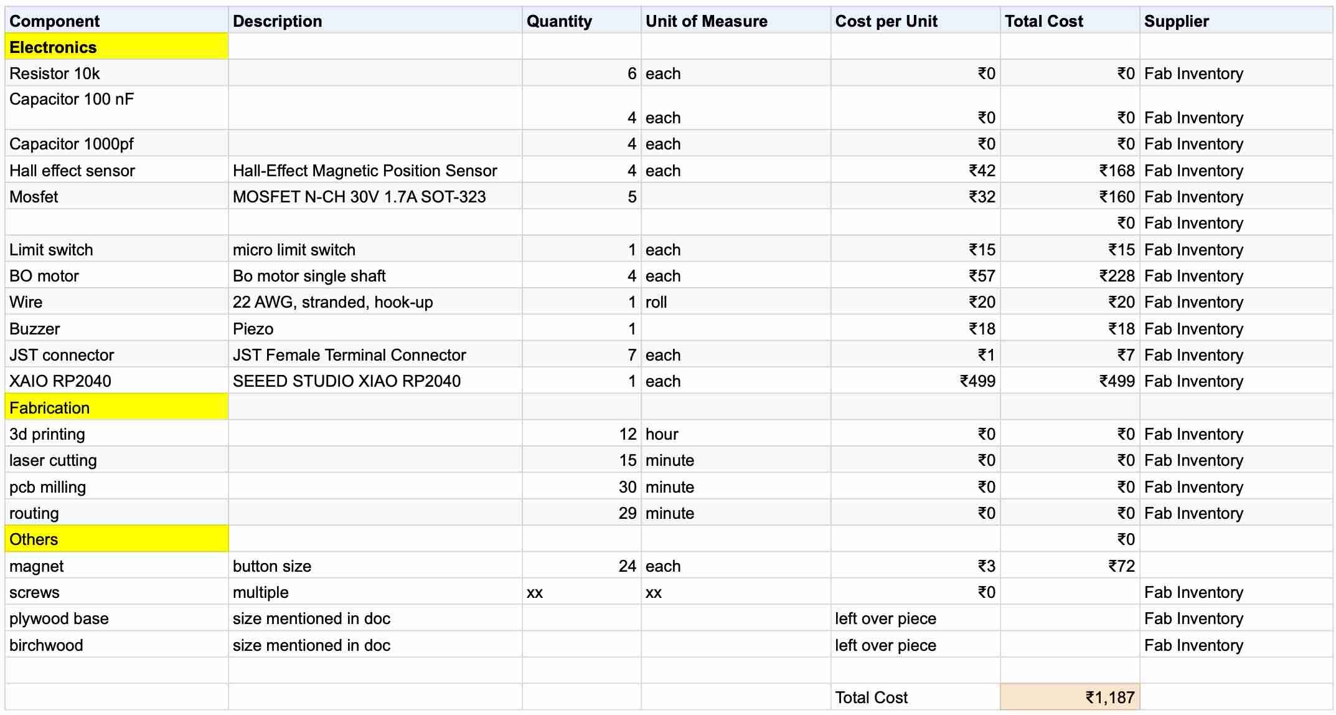Screen dimensions: 1336x715
Task: Select the Limit switch cell
Action: coord(116,249)
